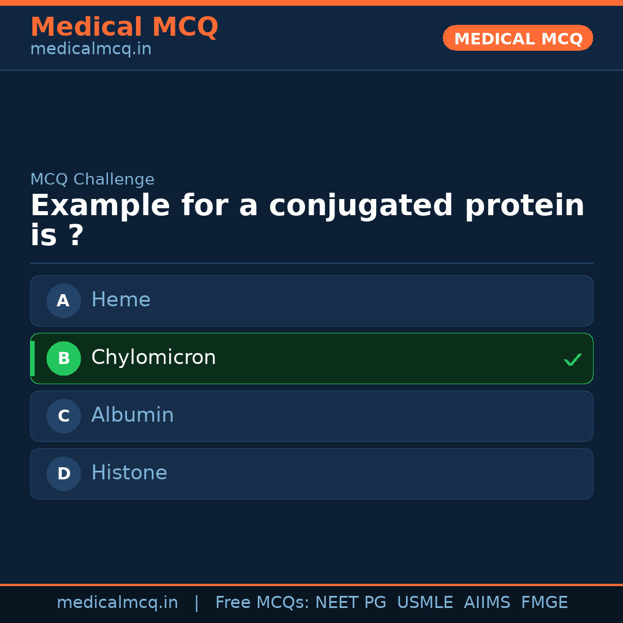623x623 pixels.
Task: Select the option A letter circle
Action: pyautogui.click(x=63, y=301)
